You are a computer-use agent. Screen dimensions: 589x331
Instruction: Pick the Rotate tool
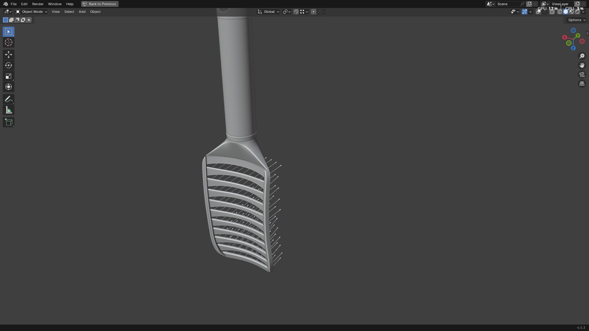coord(9,65)
